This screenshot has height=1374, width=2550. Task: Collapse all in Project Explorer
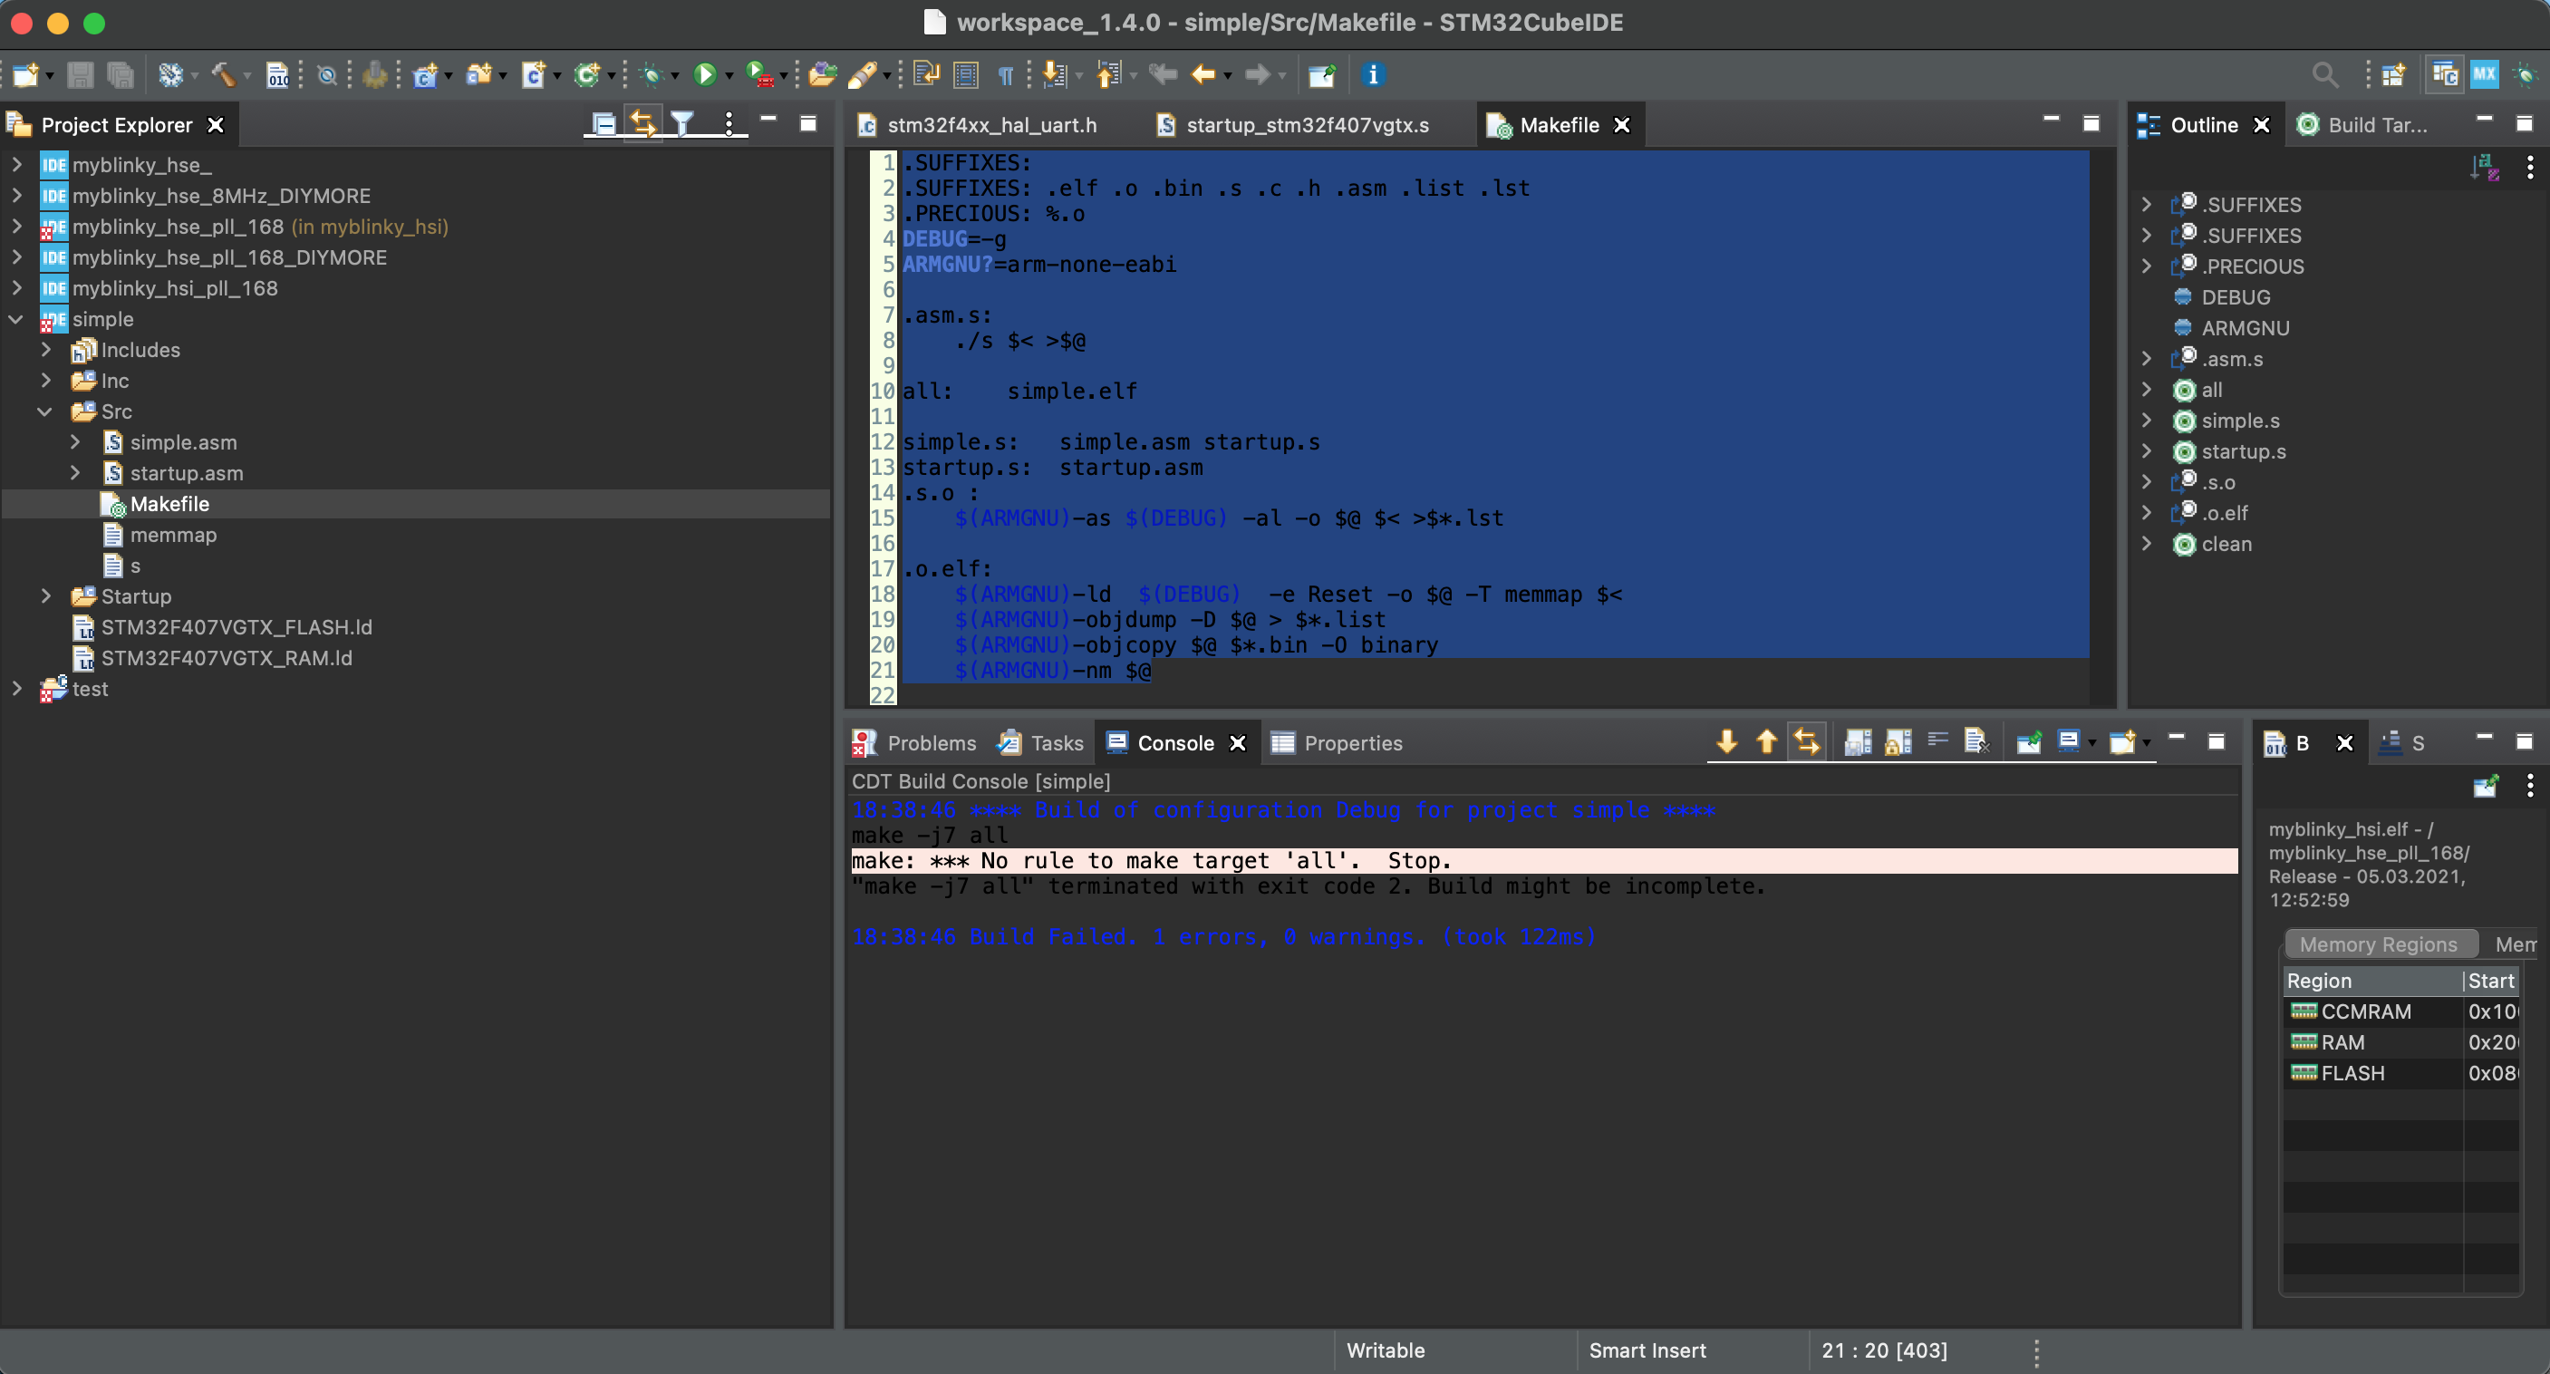[603, 124]
